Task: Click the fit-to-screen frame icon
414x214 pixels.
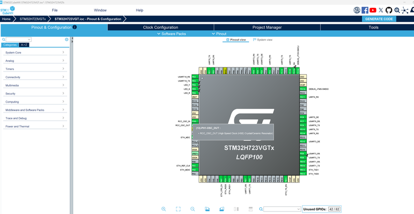Action: pyautogui.click(x=178, y=209)
